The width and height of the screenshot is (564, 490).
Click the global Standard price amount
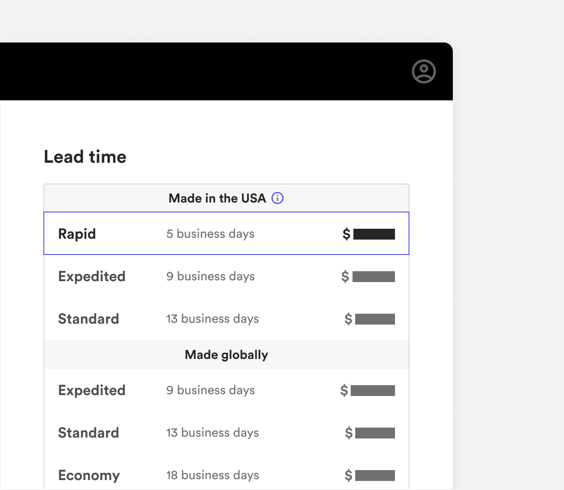(370, 433)
